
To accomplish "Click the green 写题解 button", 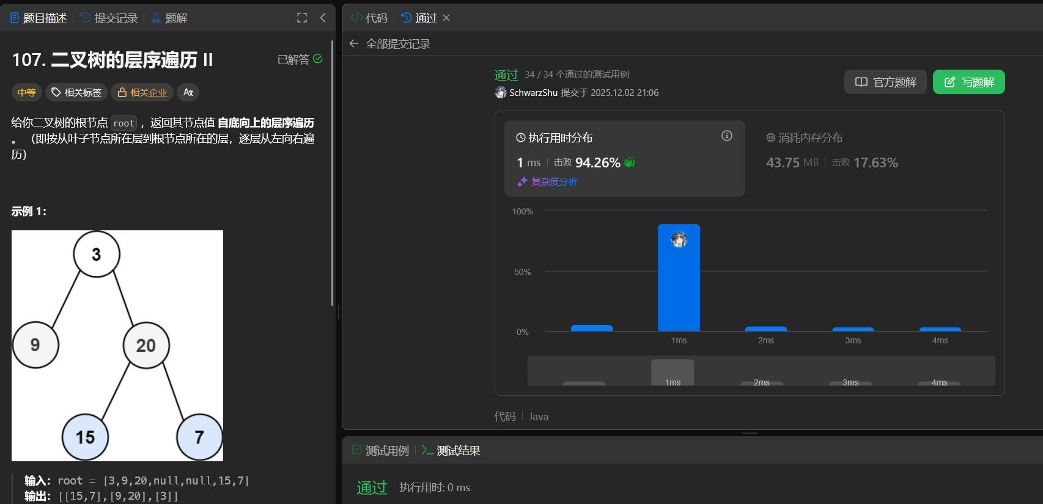I will [968, 82].
